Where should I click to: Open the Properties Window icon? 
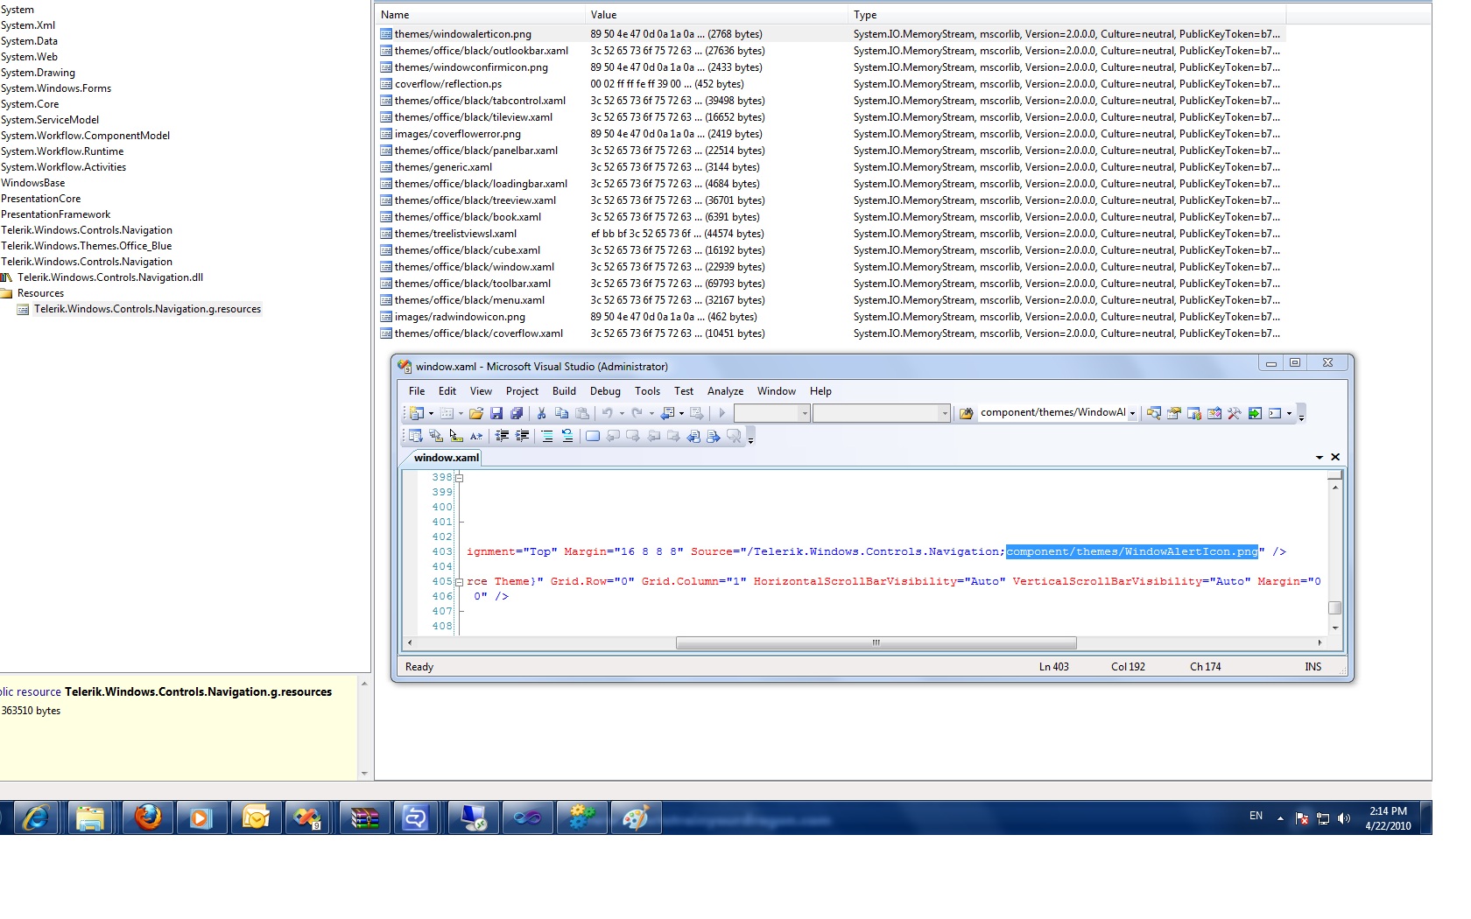(1174, 413)
